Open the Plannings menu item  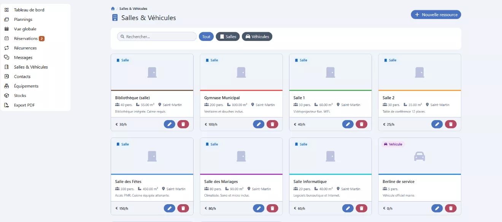pyautogui.click(x=23, y=19)
